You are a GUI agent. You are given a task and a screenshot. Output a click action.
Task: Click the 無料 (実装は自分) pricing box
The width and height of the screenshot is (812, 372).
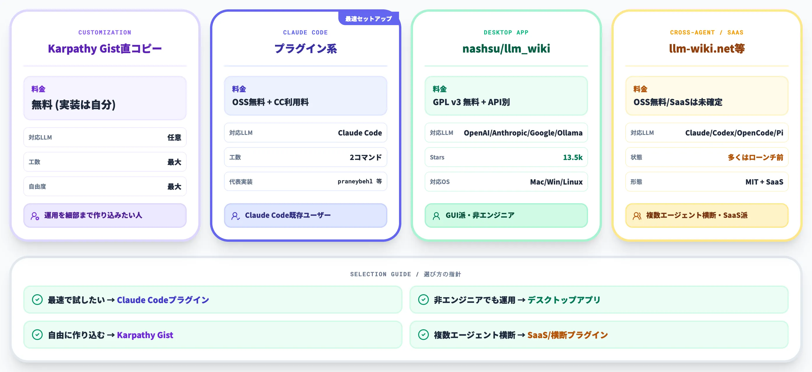tap(105, 98)
